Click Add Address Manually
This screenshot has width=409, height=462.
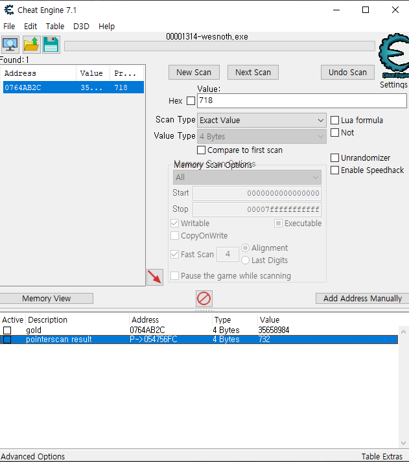(362, 299)
